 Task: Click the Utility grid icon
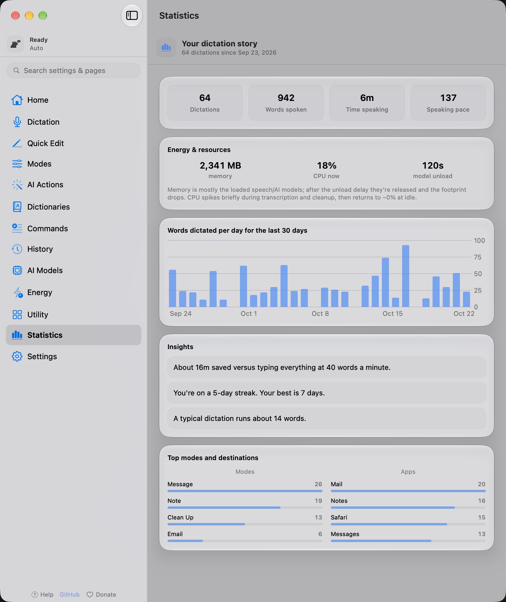click(x=17, y=314)
